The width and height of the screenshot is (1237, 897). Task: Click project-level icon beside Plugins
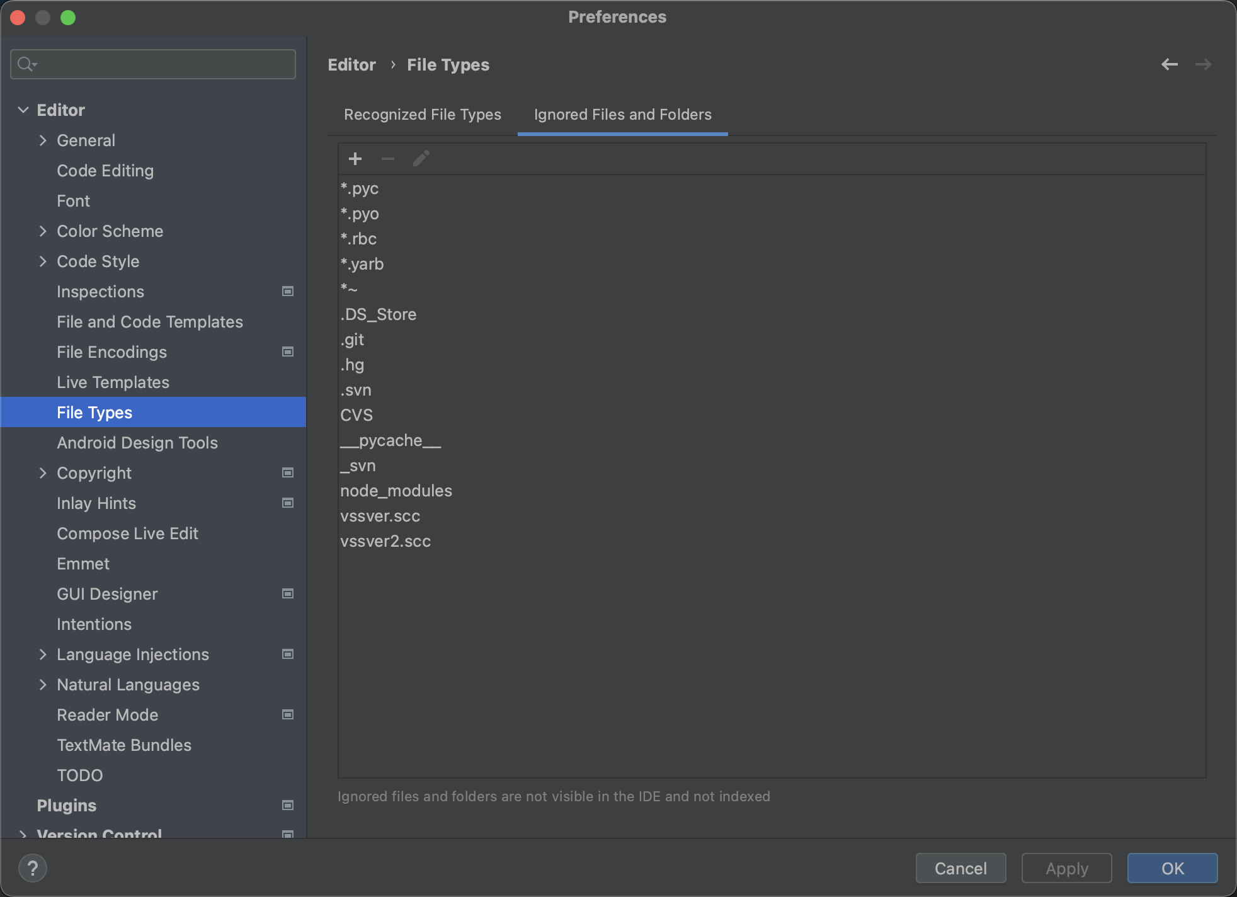pos(288,805)
